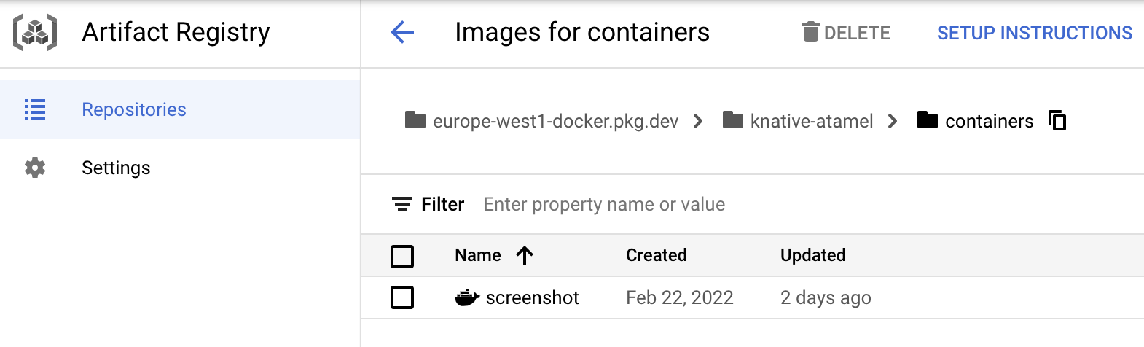
Task: Click the europe-west1-docker.pkg.dev folder icon
Action: [415, 120]
